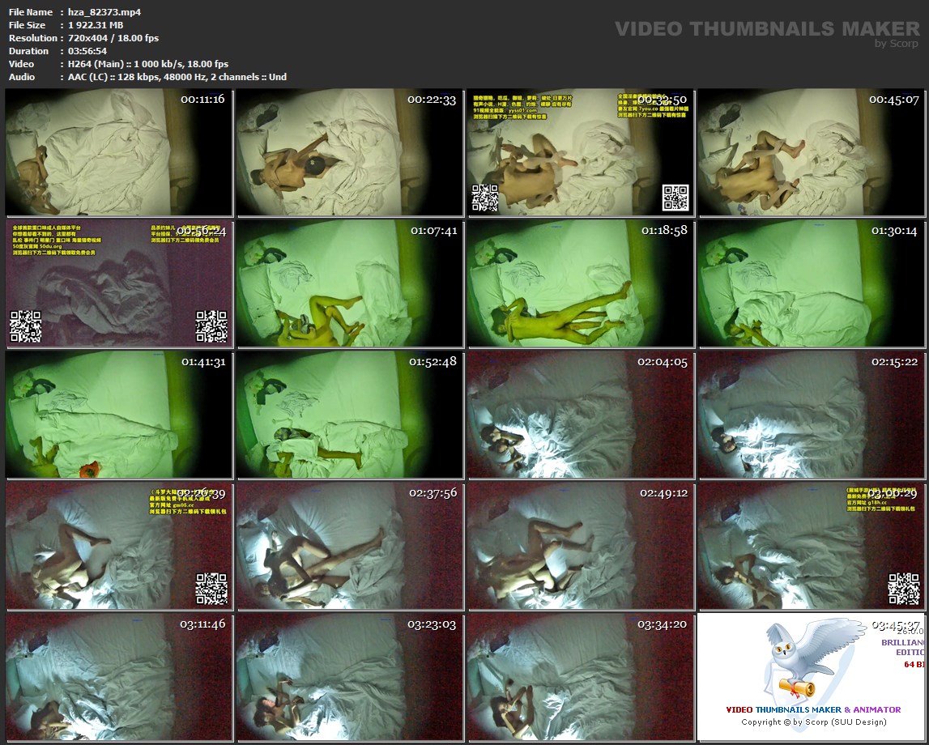The height and width of the screenshot is (745, 929).
Task: Click the file name text hza_82373.mp4
Action: (104, 12)
